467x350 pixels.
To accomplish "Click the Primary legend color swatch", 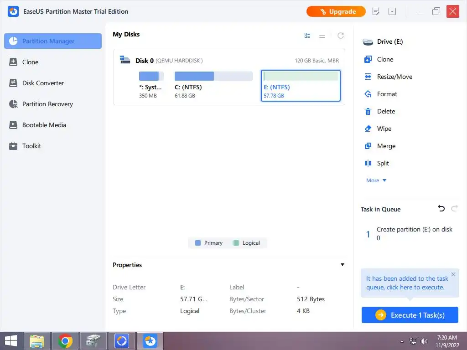I will tap(198, 243).
